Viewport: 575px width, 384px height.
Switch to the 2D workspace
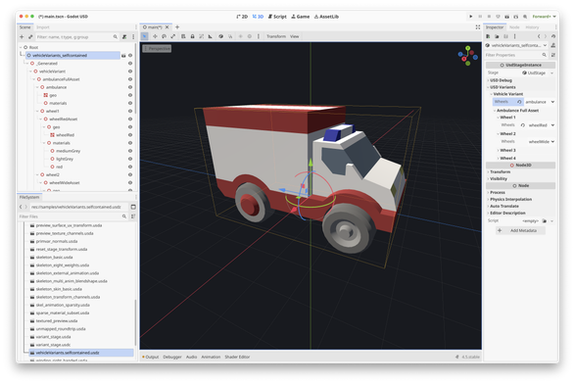point(242,17)
